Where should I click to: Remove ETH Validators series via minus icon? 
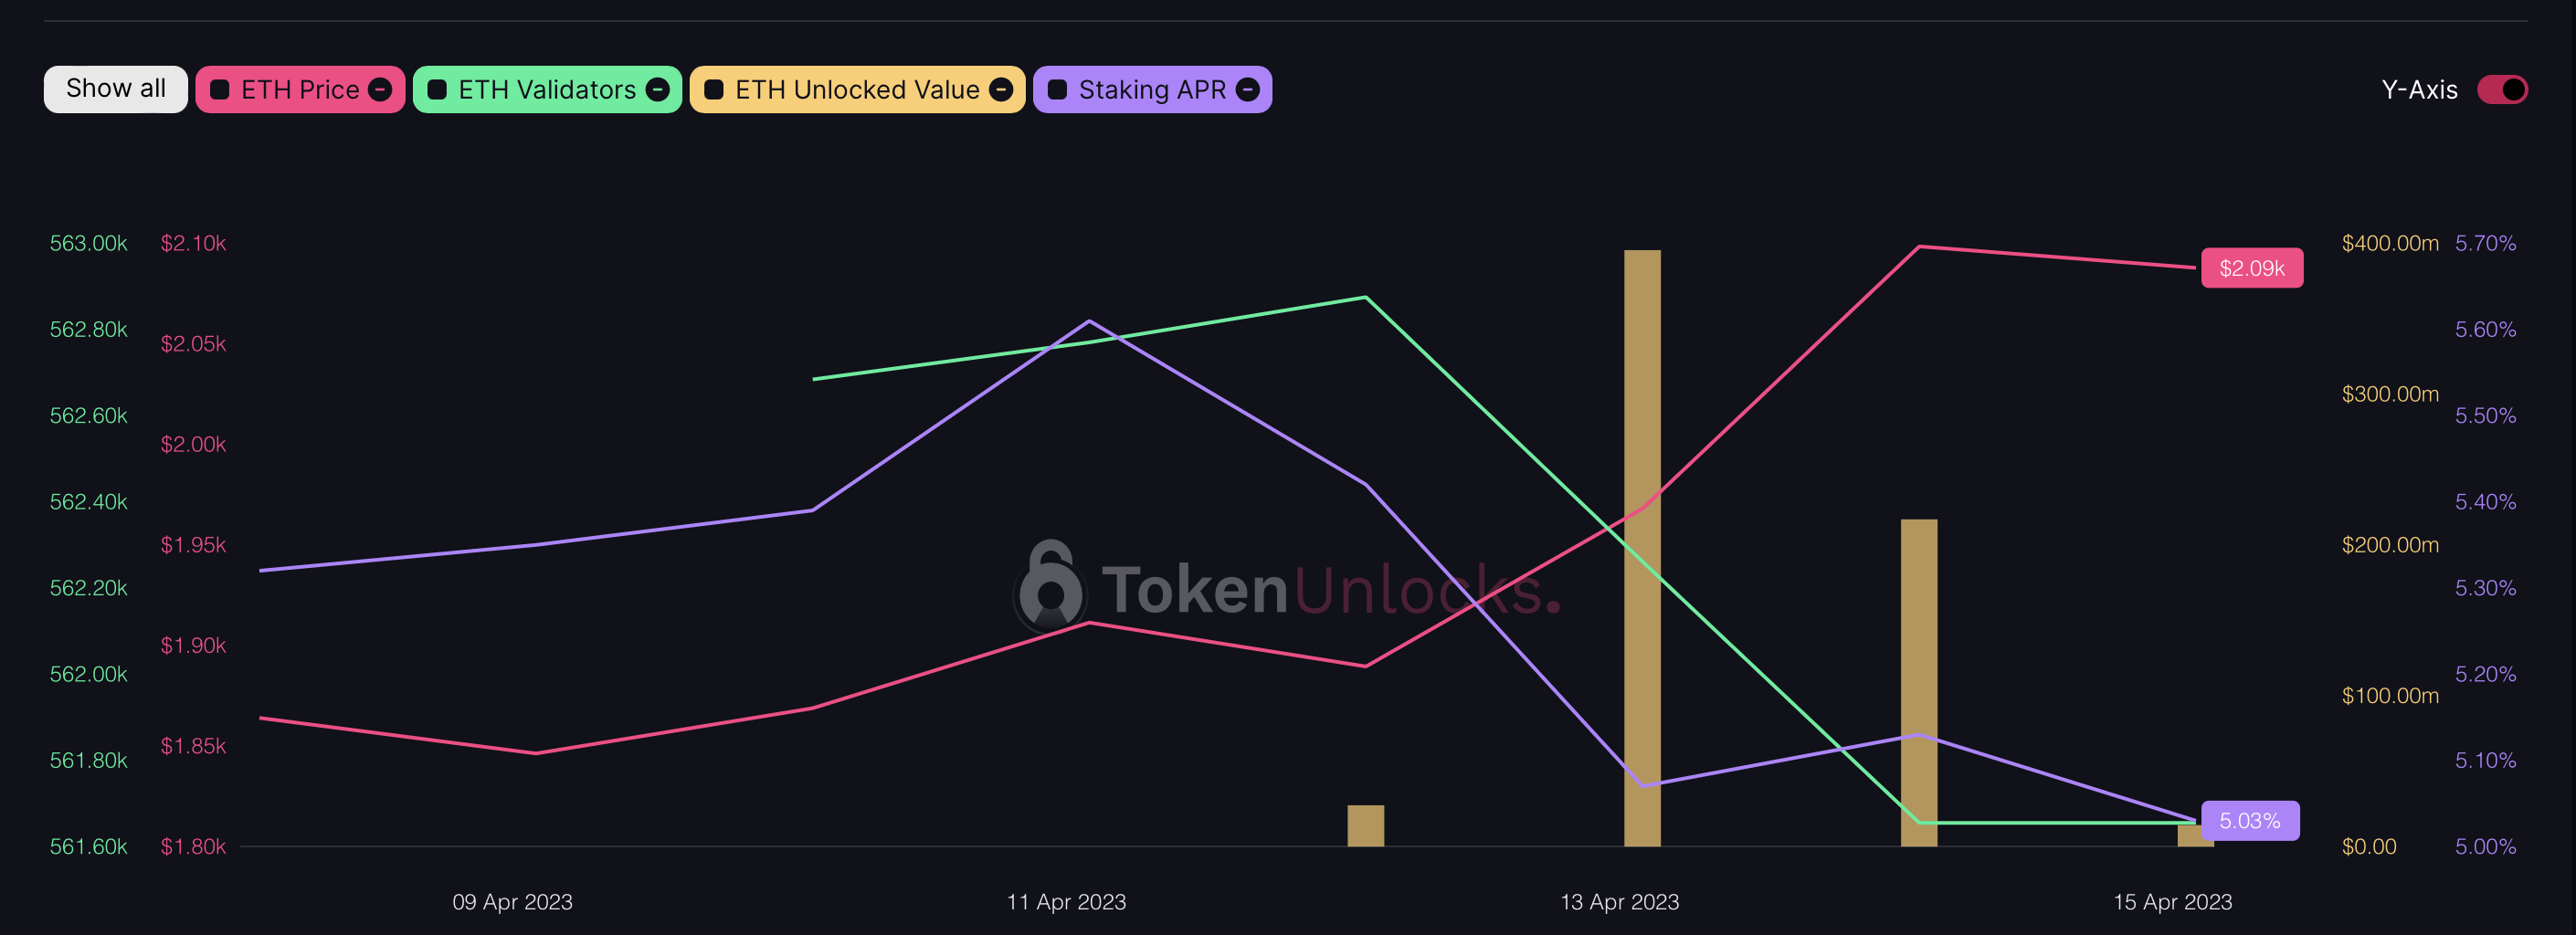tap(658, 90)
